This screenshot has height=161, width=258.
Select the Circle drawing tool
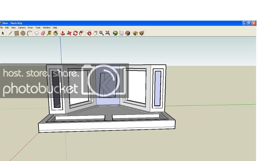(x=23, y=33)
